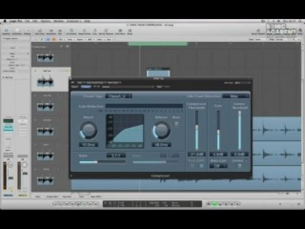Click the Forward transport button
The image size is (305, 229).
click(x=73, y=204)
